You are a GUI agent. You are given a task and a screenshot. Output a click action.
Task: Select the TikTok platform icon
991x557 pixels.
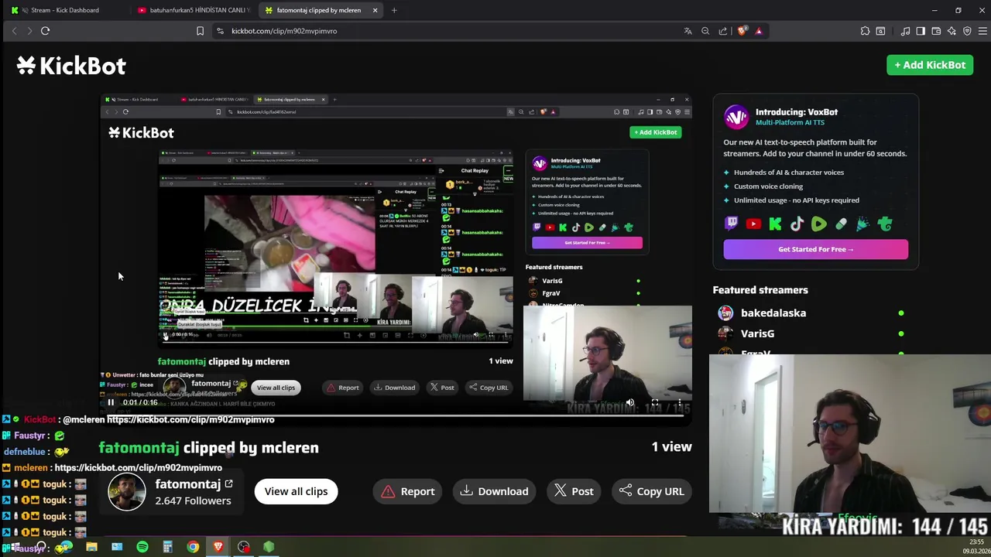797,224
